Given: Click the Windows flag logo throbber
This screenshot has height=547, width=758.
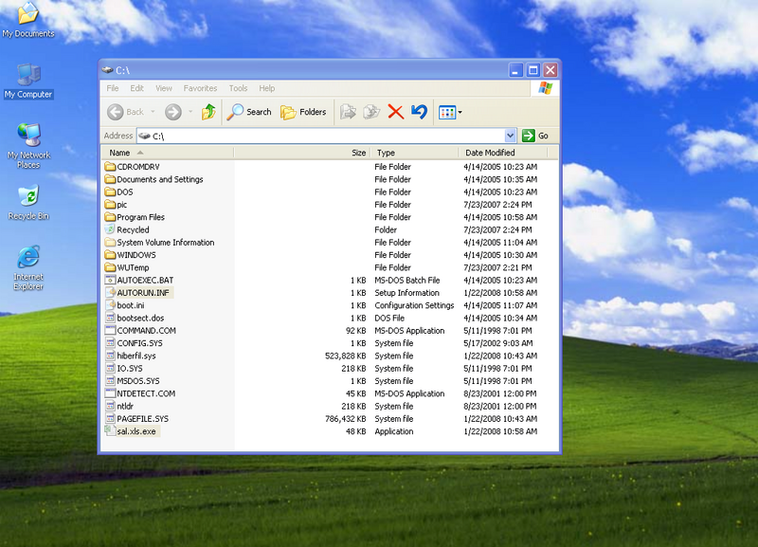Looking at the screenshot, I should [x=545, y=88].
